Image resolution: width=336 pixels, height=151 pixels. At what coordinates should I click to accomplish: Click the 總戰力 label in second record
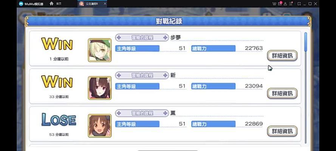click(x=213, y=86)
